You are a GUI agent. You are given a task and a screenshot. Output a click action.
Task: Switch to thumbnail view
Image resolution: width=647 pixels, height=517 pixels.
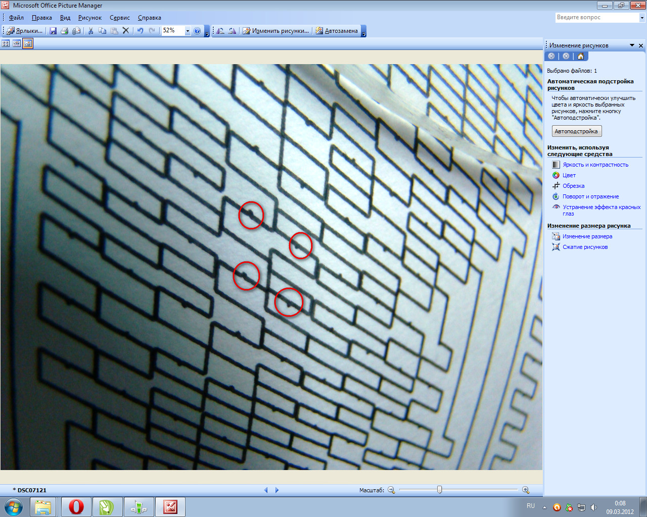(x=6, y=43)
